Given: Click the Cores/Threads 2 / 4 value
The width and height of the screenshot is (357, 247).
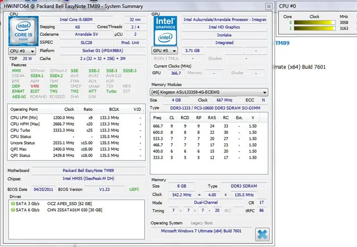Looking at the screenshot, I should [135, 27].
